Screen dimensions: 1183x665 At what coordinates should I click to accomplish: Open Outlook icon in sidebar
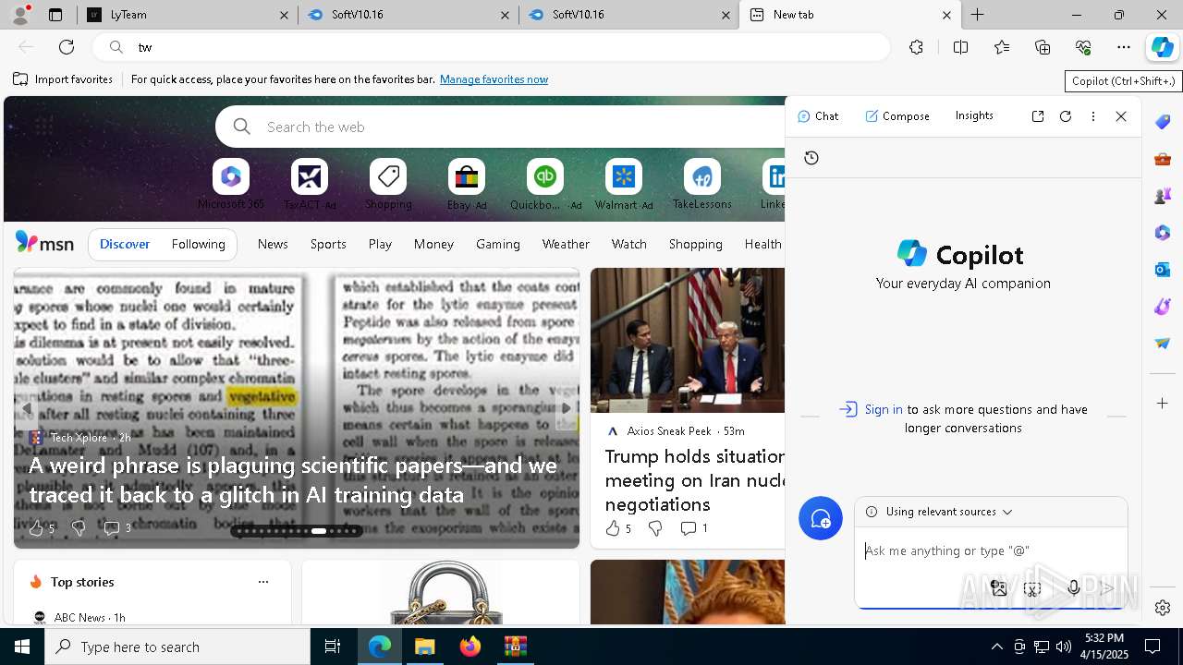(1163, 270)
